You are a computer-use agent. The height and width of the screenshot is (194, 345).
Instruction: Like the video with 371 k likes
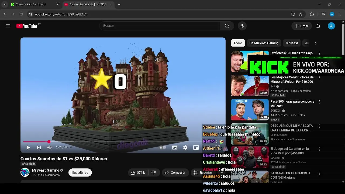138,172
